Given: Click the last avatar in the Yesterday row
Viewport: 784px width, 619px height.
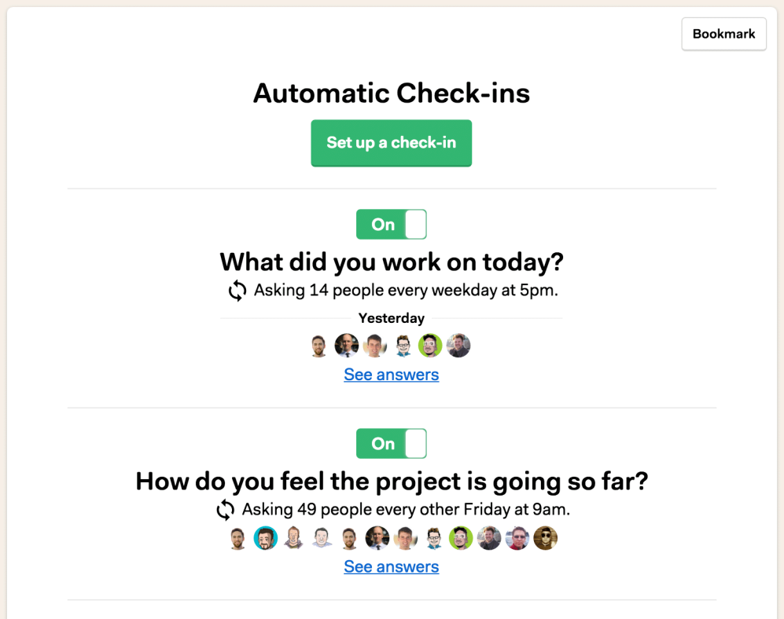Looking at the screenshot, I should coord(458,346).
